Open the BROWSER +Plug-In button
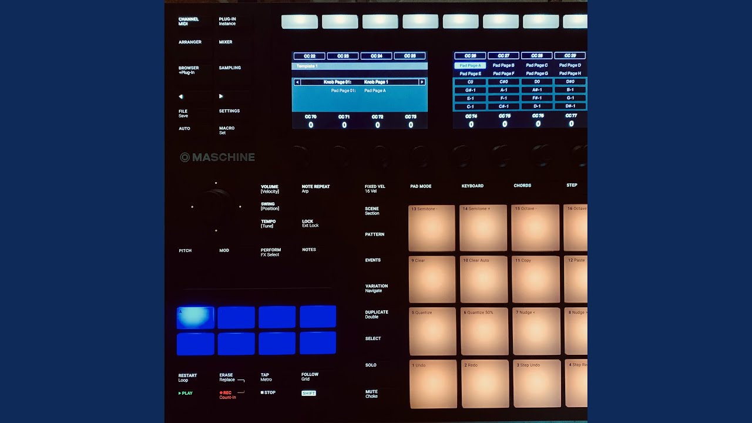 click(189, 70)
